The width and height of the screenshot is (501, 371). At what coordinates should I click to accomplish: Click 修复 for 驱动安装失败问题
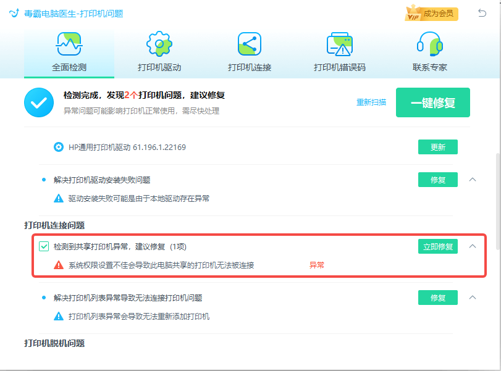tap(438, 180)
